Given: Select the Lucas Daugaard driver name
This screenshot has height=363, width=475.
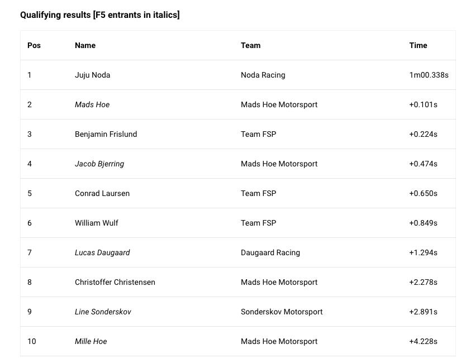Looking at the screenshot, I should 102,252.
